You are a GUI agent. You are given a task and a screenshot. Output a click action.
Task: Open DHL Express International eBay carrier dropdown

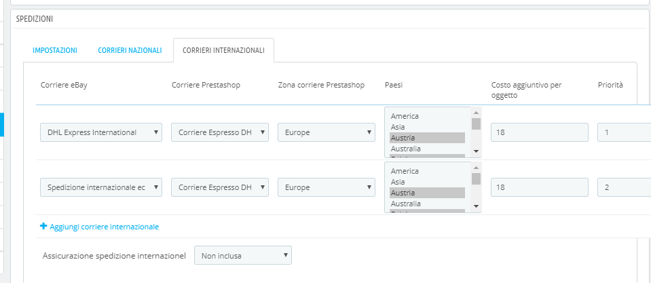coord(101,132)
